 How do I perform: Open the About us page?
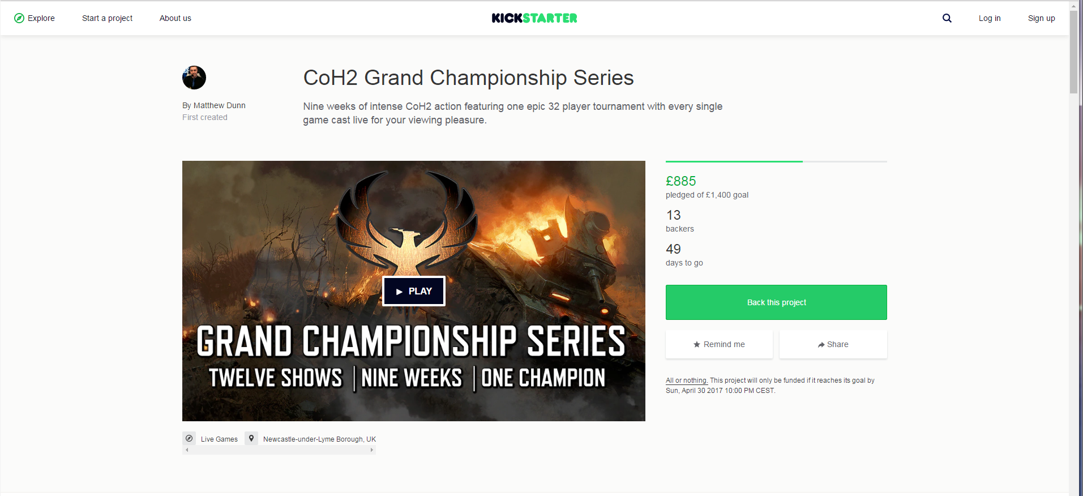pyautogui.click(x=175, y=18)
